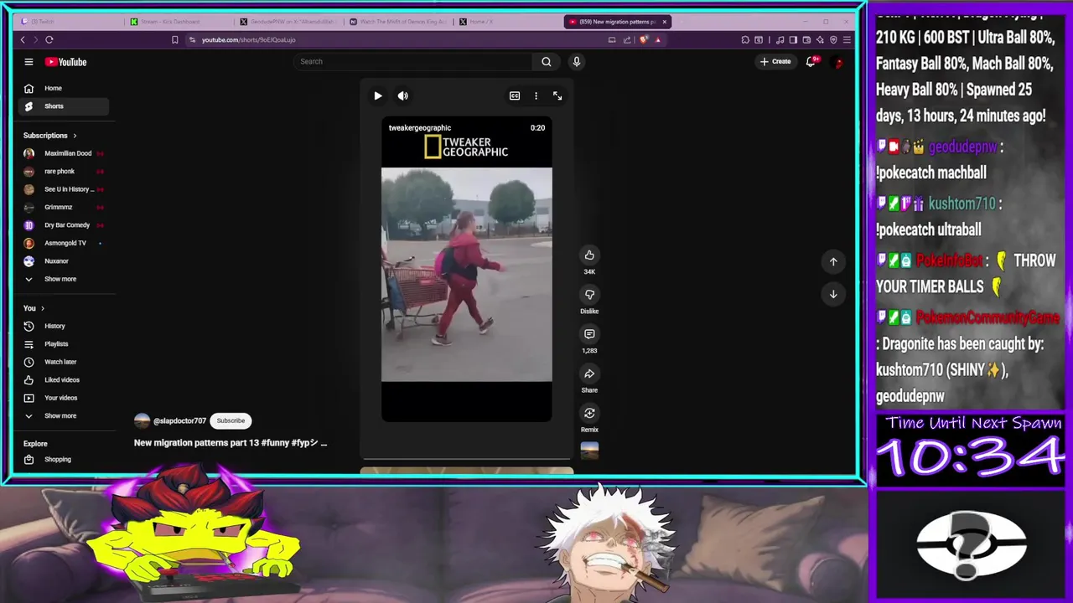This screenshot has height=603, width=1073.
Task: Go to the previous Short with up arrow
Action: click(x=833, y=261)
